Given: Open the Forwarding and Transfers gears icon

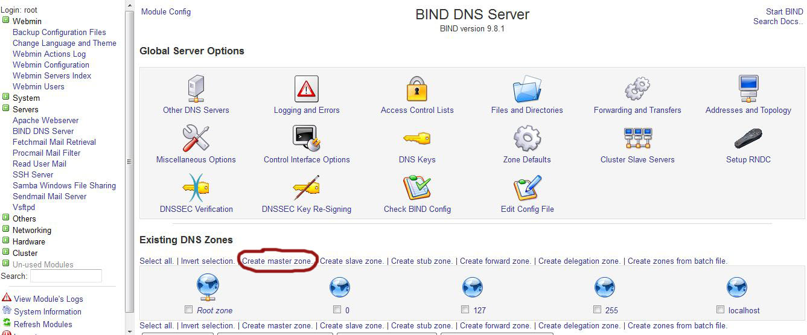Looking at the screenshot, I should [637, 89].
